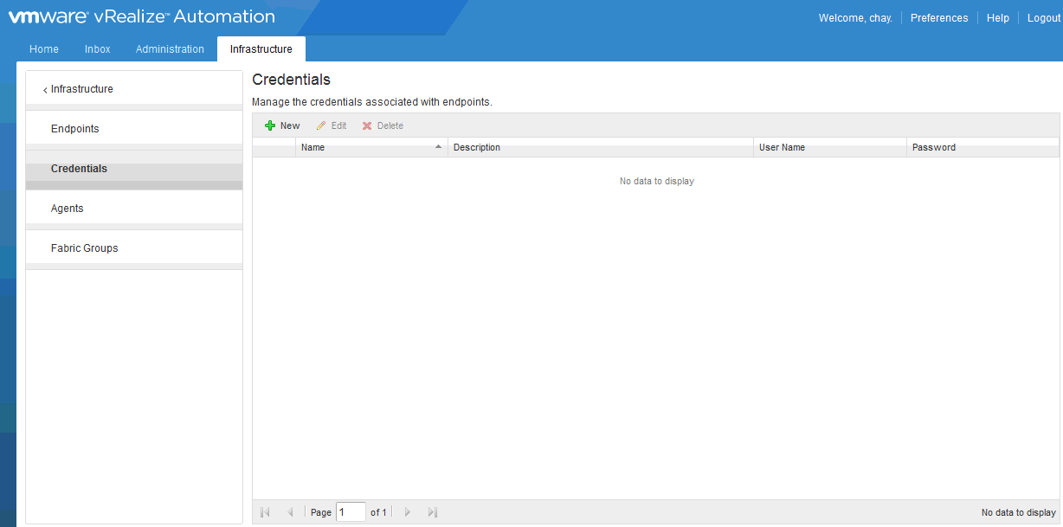
Task: Click the next page arrow icon
Action: click(x=408, y=512)
